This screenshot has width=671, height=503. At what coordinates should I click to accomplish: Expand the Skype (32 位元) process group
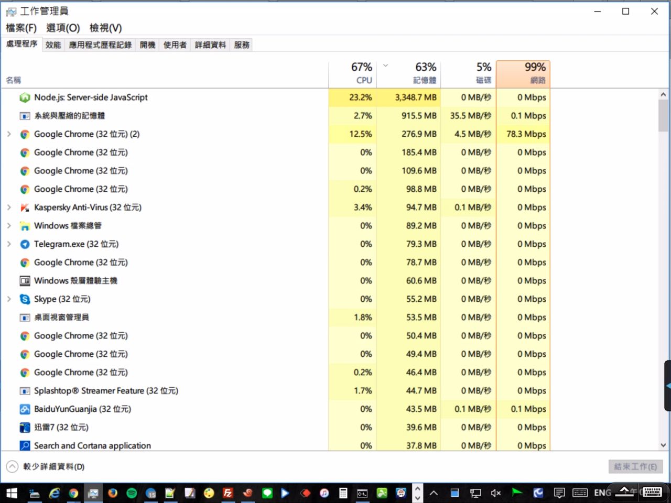point(9,299)
